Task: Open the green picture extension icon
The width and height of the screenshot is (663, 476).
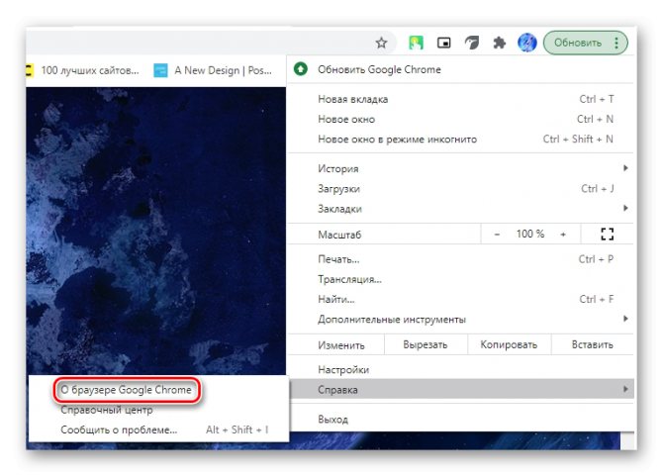Action: tap(416, 43)
